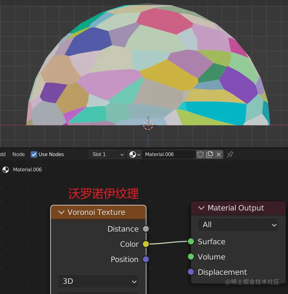Browse materials with the sphere icon dropdown
The image size is (288, 294).
coord(135,155)
